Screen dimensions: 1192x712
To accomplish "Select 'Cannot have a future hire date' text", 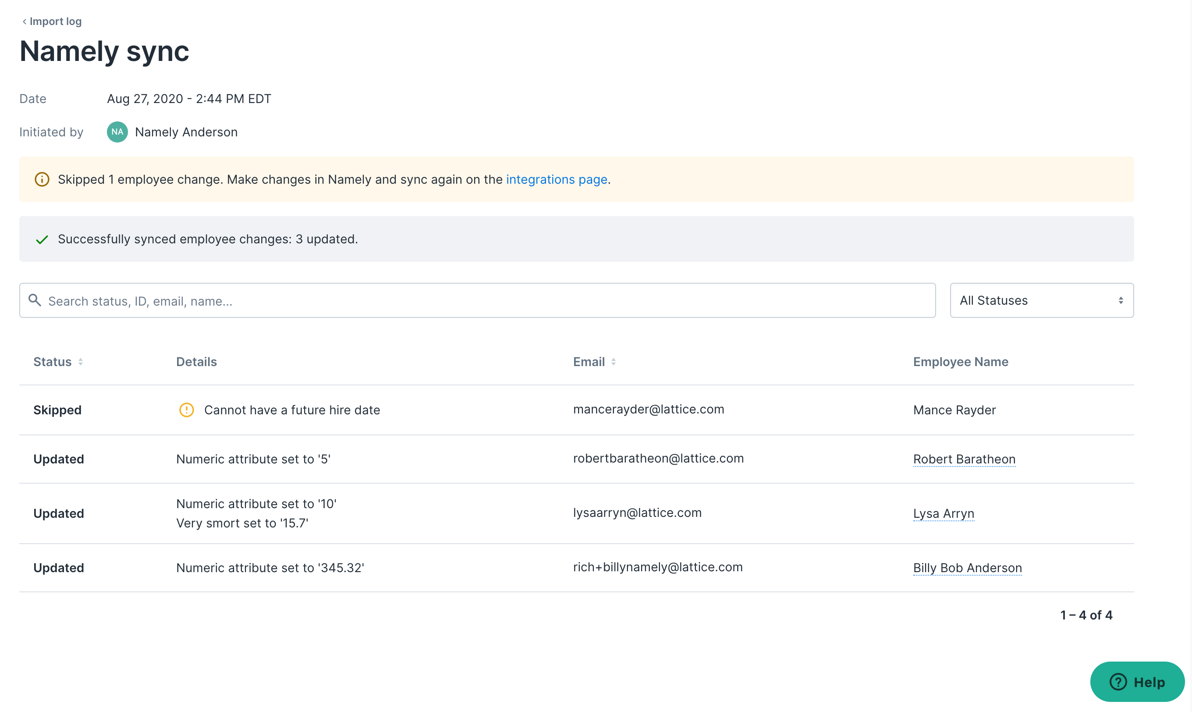I will click(x=292, y=410).
